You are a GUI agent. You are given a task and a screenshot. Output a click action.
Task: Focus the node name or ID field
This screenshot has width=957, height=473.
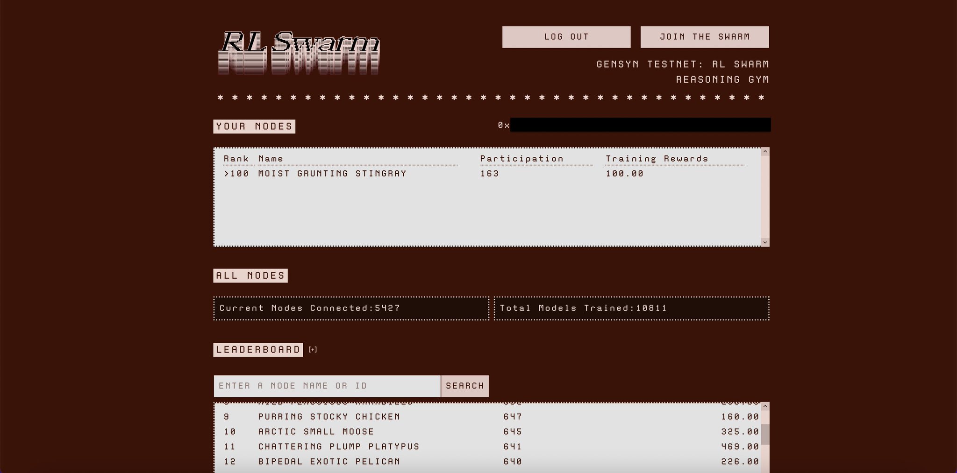[x=327, y=386]
